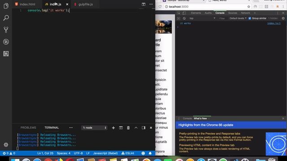This screenshot has width=287, height=161.
Task: Open the panel overflow ellipsis next to TERMINAL
Action: coord(71,127)
